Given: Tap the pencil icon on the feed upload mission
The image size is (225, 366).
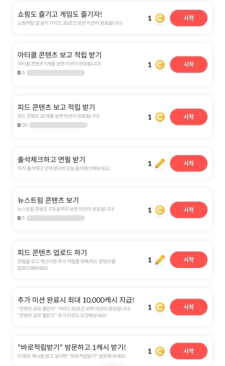Looking at the screenshot, I should [160, 260].
